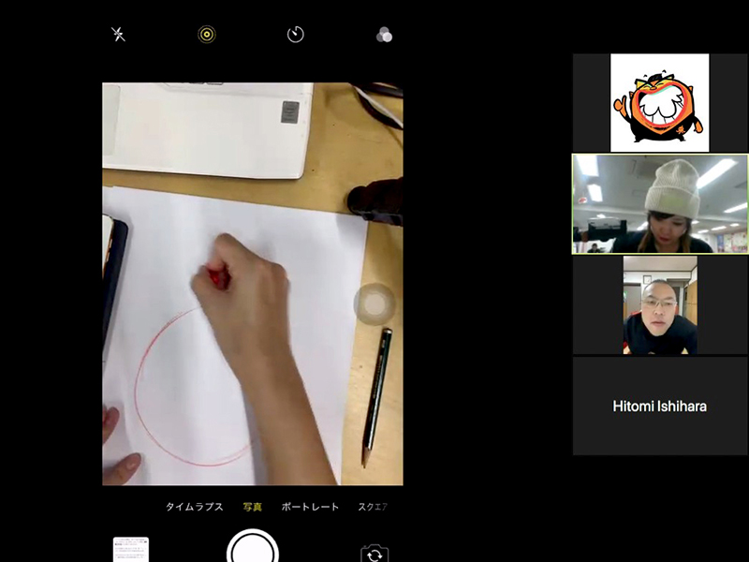749x562 pixels.
Task: Select the Hitomi Ishihara participant tile
Action: (x=660, y=406)
